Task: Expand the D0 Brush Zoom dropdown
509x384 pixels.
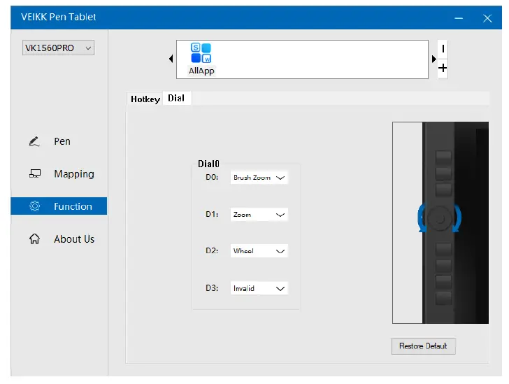Action: [259, 178]
